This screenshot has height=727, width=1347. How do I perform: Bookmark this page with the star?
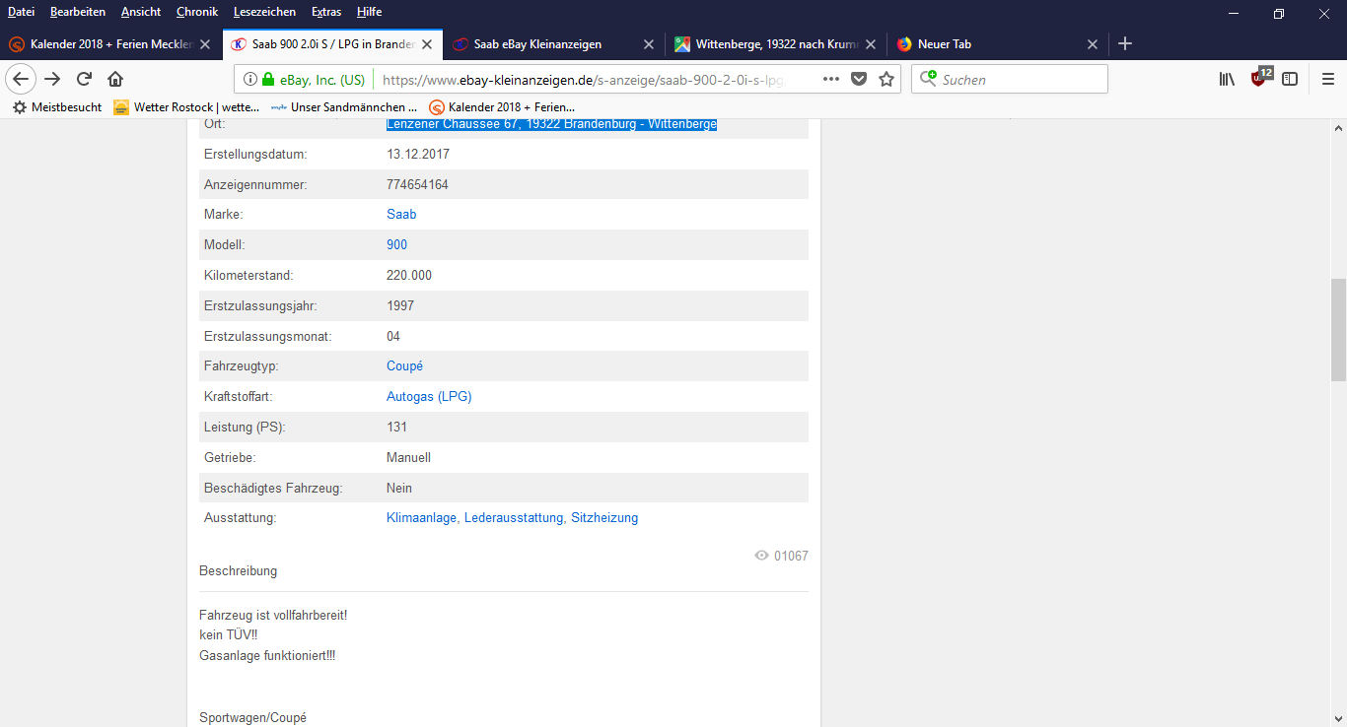pyautogui.click(x=886, y=79)
